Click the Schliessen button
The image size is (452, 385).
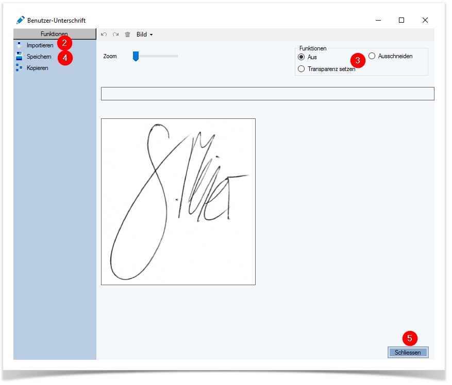pyautogui.click(x=408, y=353)
